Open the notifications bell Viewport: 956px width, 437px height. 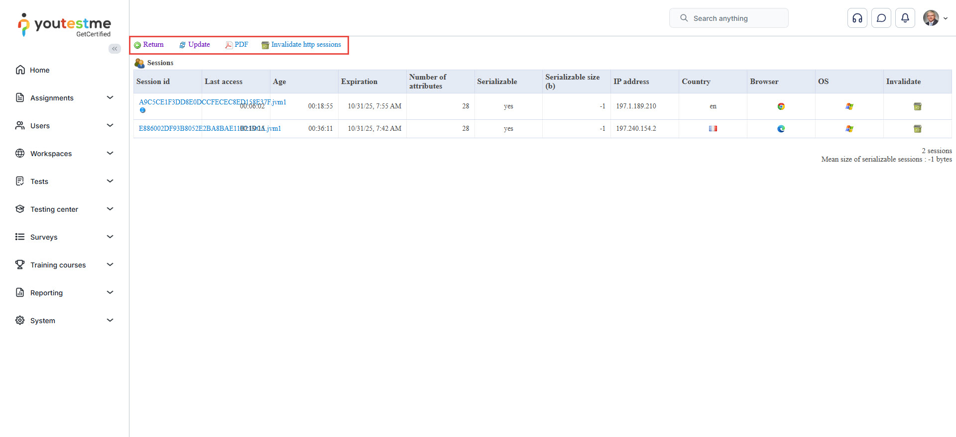click(x=905, y=18)
